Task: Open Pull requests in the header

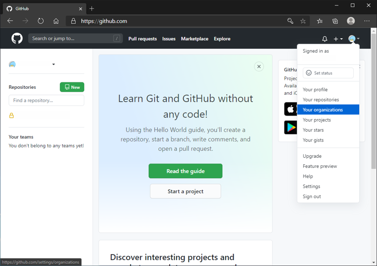Action: pos(142,39)
